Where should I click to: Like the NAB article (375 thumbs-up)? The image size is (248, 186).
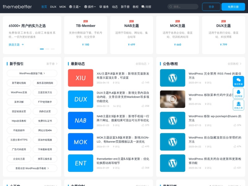click(145, 125)
